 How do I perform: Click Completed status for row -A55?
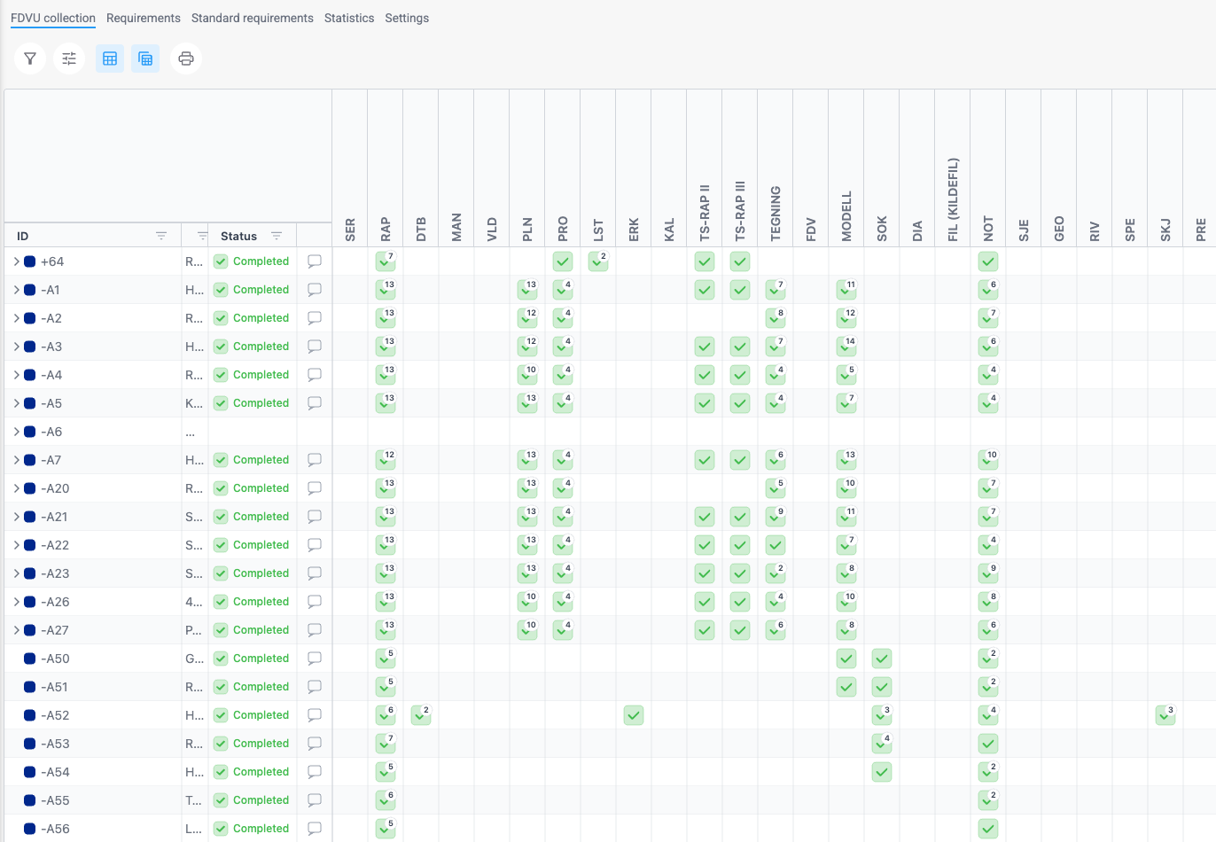point(252,800)
